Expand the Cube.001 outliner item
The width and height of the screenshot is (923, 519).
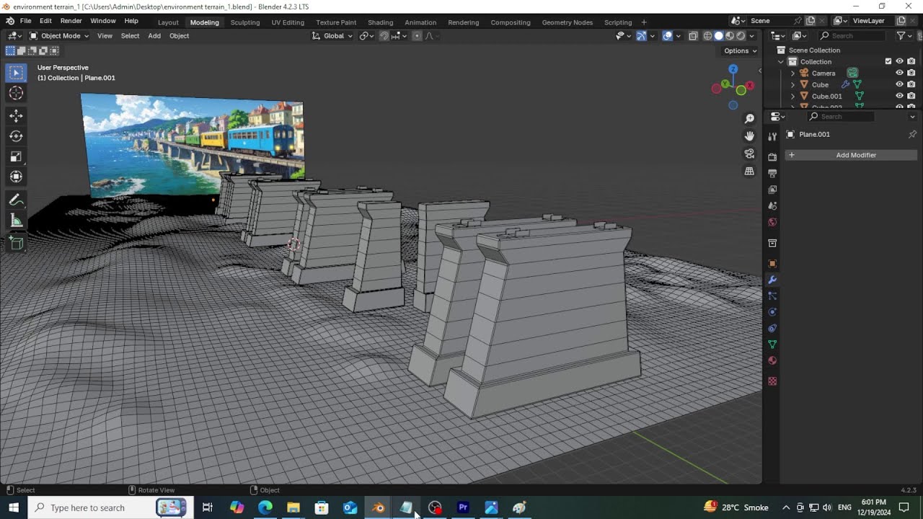tap(792, 96)
